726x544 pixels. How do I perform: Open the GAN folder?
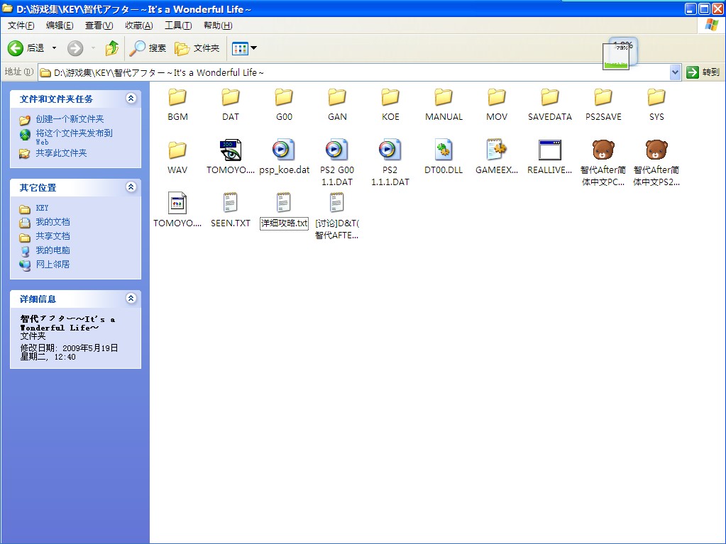coord(337,105)
